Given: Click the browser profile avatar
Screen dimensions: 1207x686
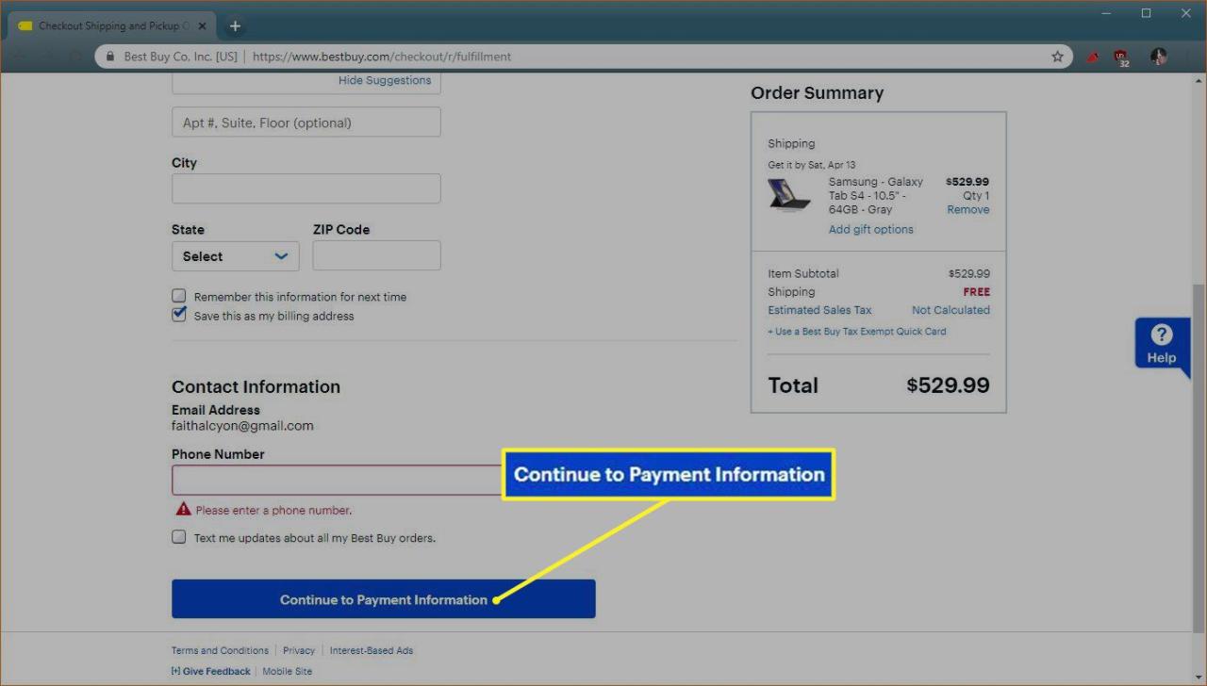Looking at the screenshot, I should (x=1158, y=57).
